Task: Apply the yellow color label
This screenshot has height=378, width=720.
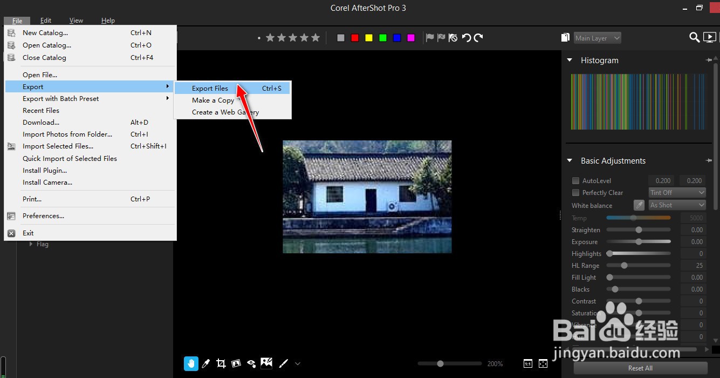Action: tap(369, 38)
